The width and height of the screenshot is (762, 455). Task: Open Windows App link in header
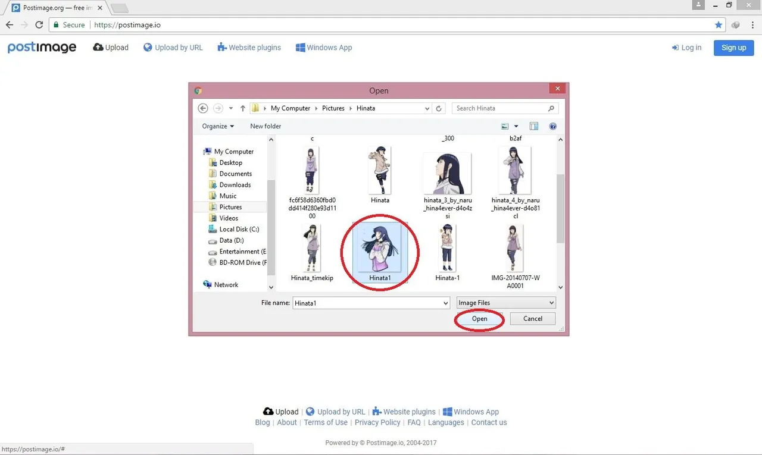tap(324, 48)
